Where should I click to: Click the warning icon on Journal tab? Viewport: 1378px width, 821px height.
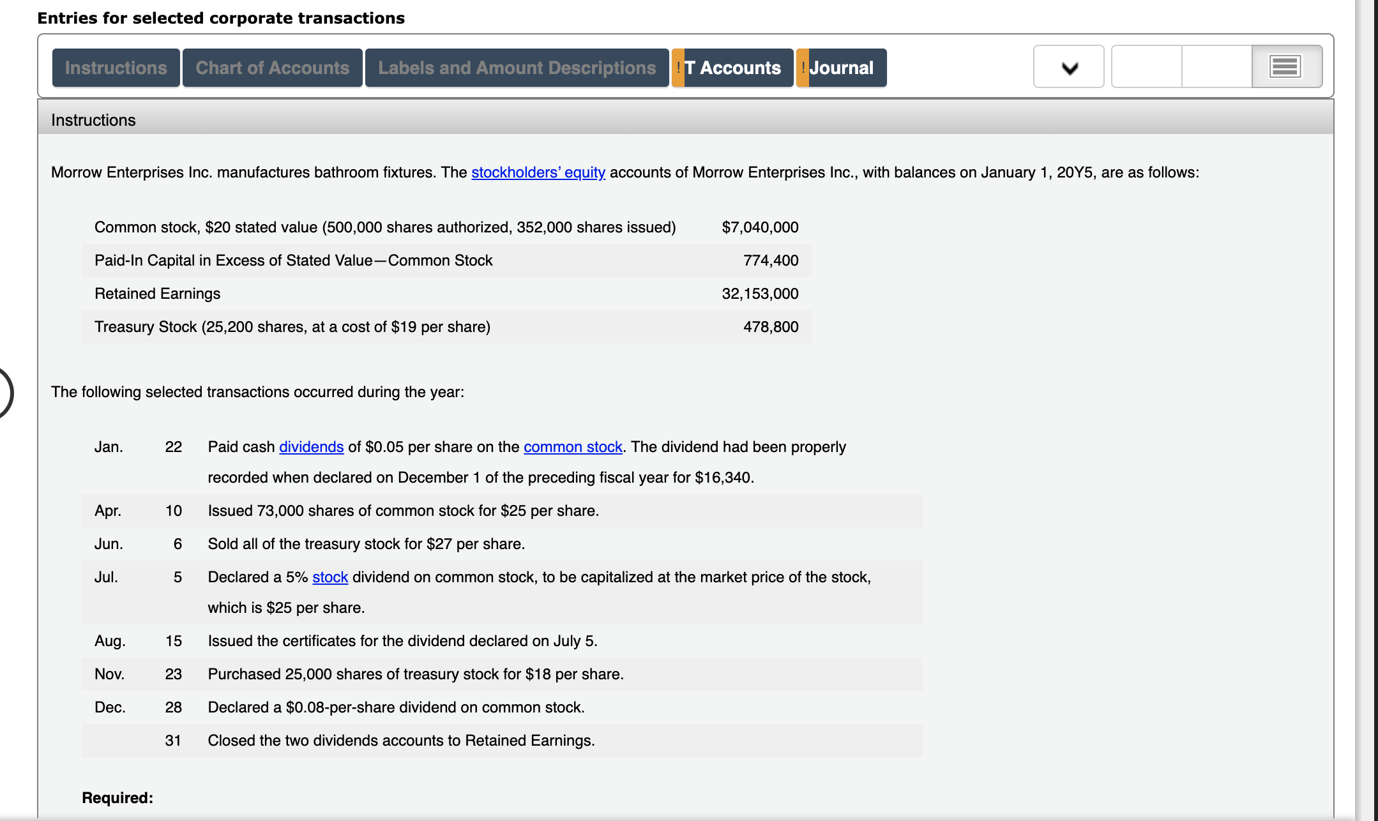(x=803, y=68)
